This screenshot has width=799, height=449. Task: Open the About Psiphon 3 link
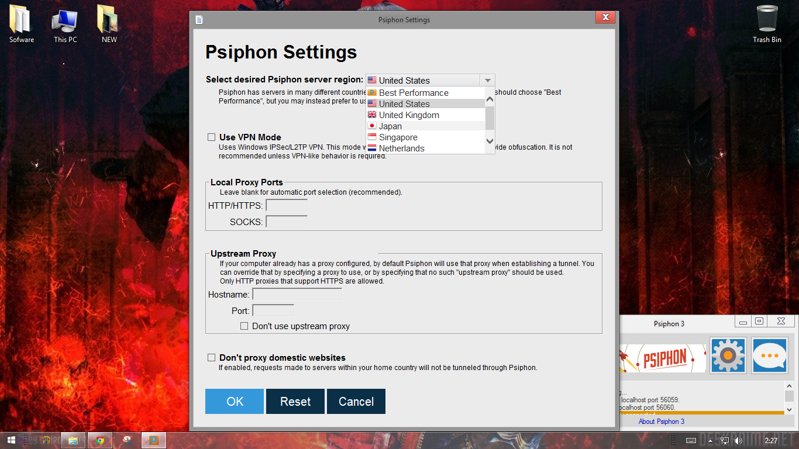point(662,422)
